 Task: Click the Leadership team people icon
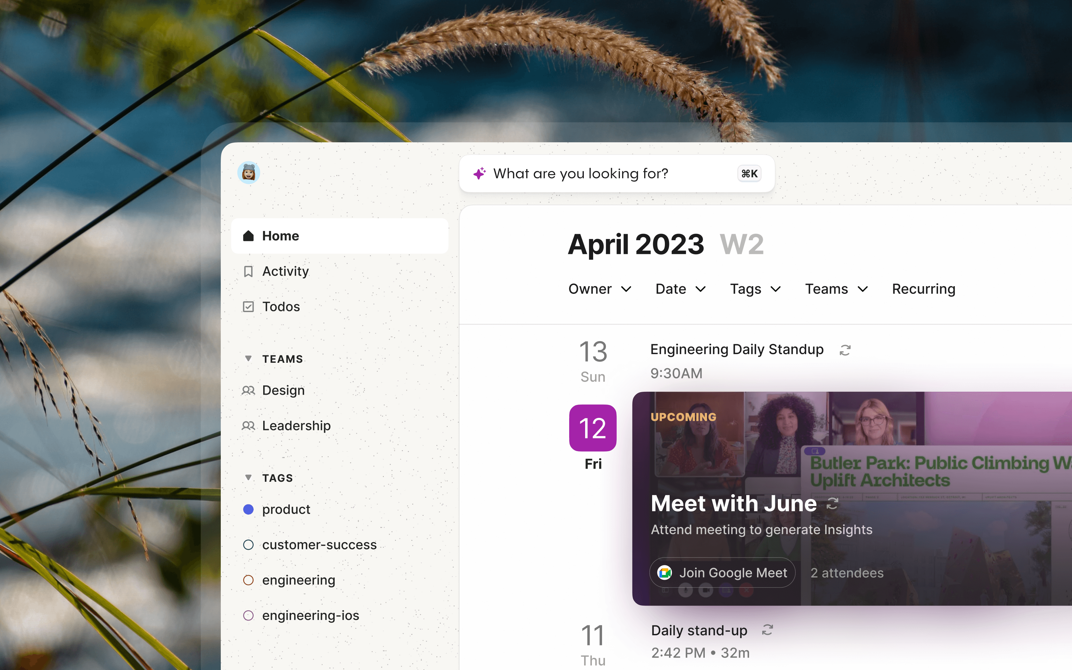249,426
